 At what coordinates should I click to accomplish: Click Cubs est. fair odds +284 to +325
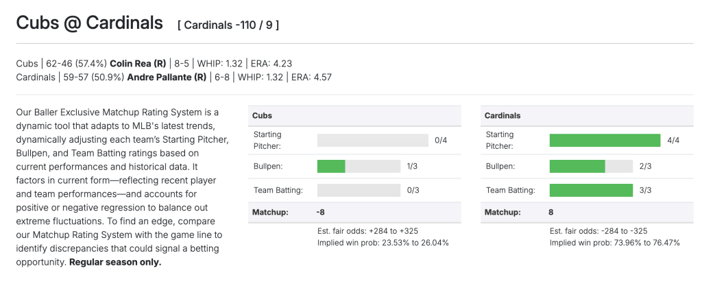(x=368, y=231)
